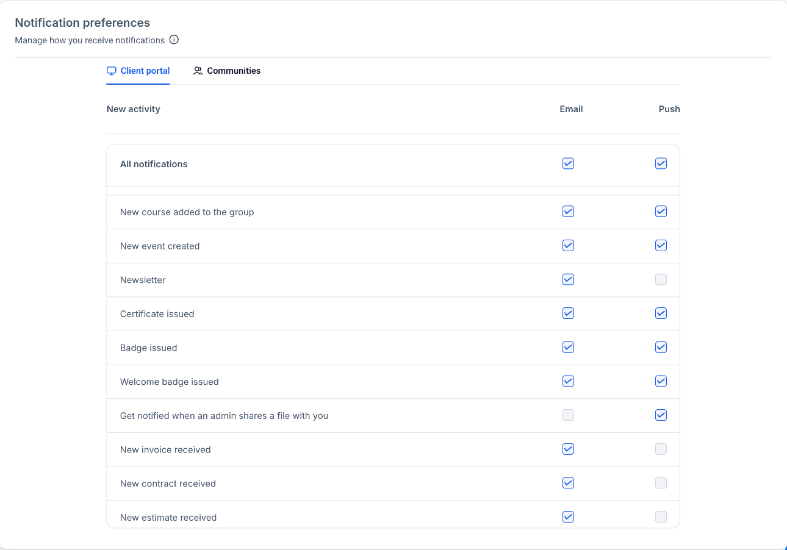Turn on Push for New contract received
Screen dimensions: 787x550
pyautogui.click(x=661, y=483)
